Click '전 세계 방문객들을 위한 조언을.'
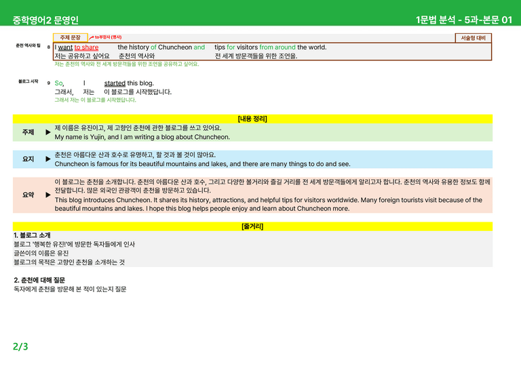The width and height of the screenshot is (521, 368). (256, 56)
